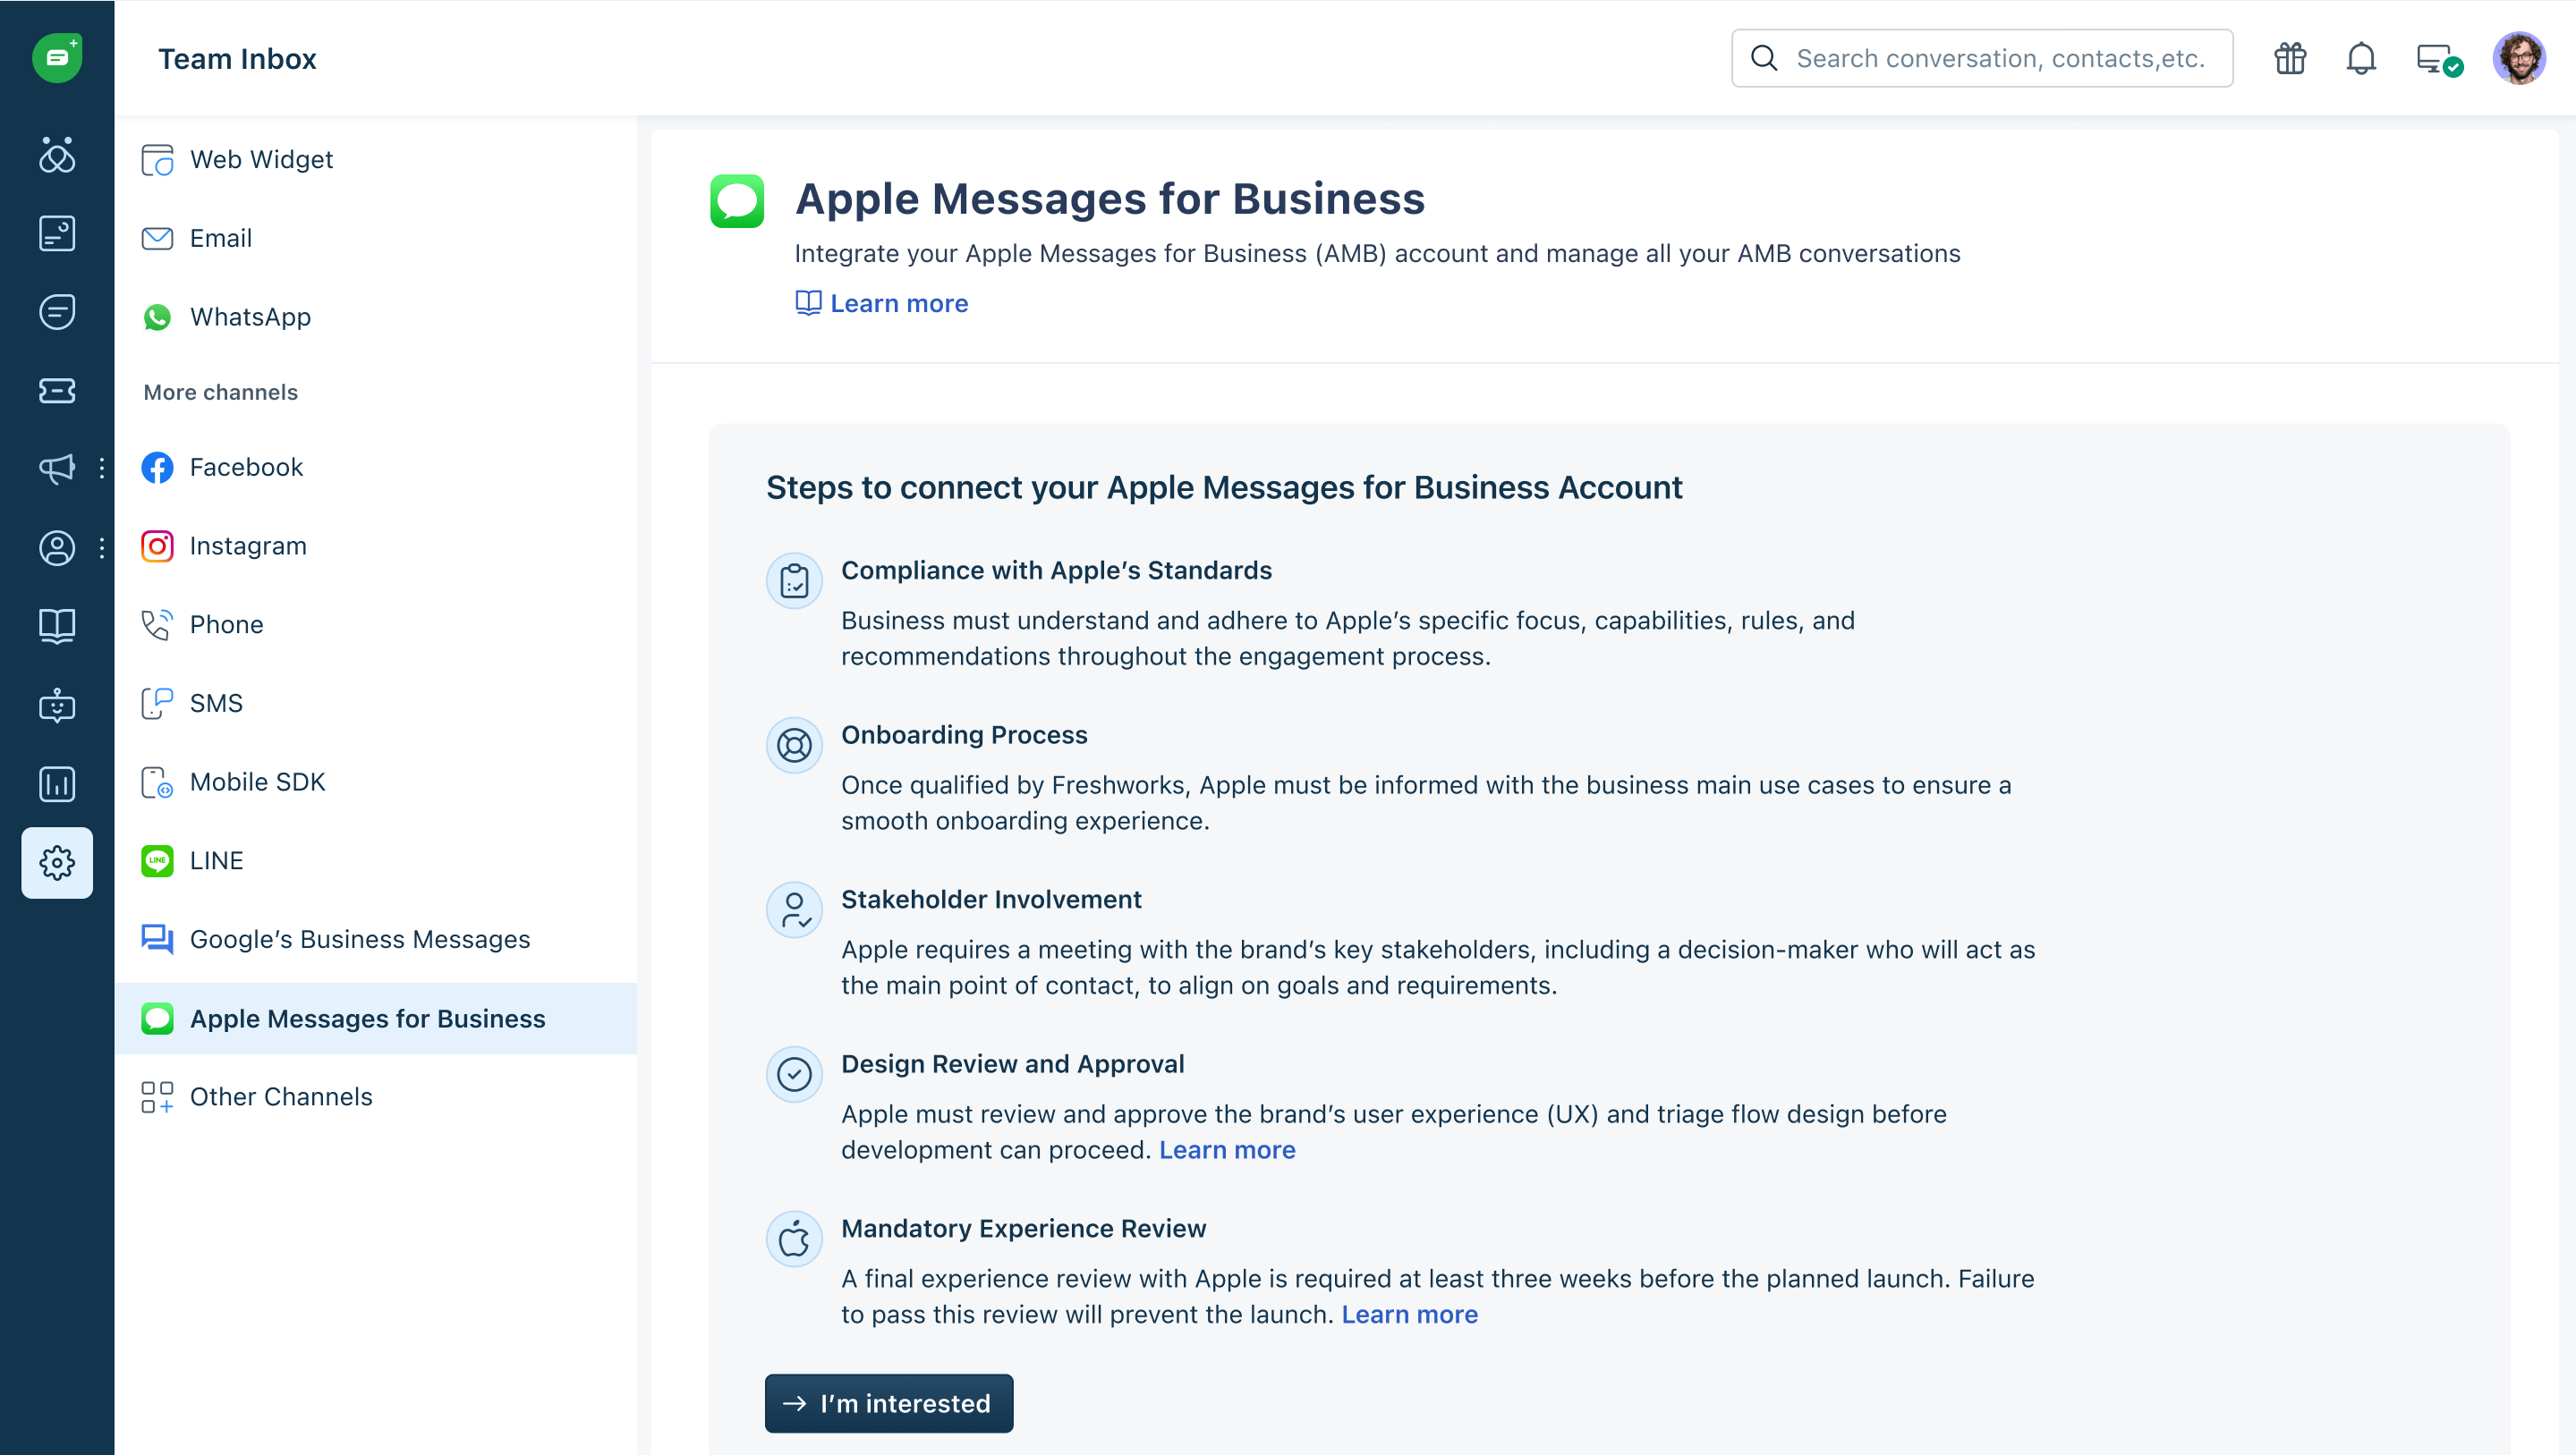Open the user profile avatar
This screenshot has height=1455, width=2576.
(2518, 59)
